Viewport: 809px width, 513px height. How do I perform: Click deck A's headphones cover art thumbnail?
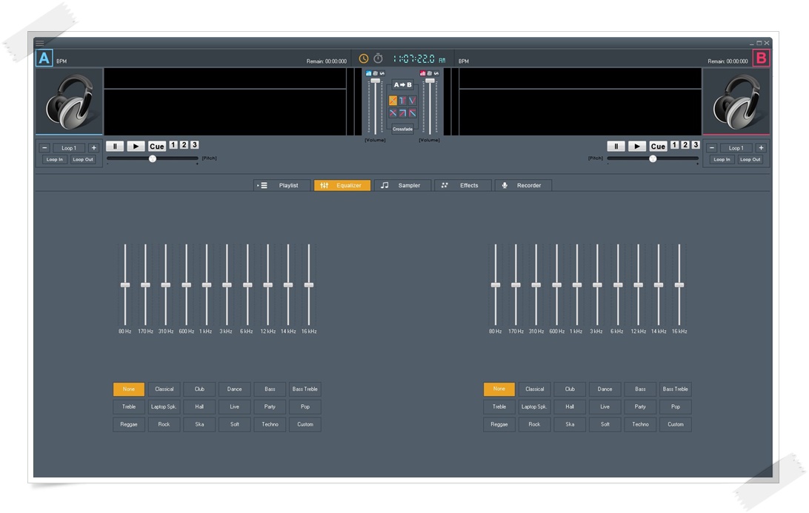point(69,101)
